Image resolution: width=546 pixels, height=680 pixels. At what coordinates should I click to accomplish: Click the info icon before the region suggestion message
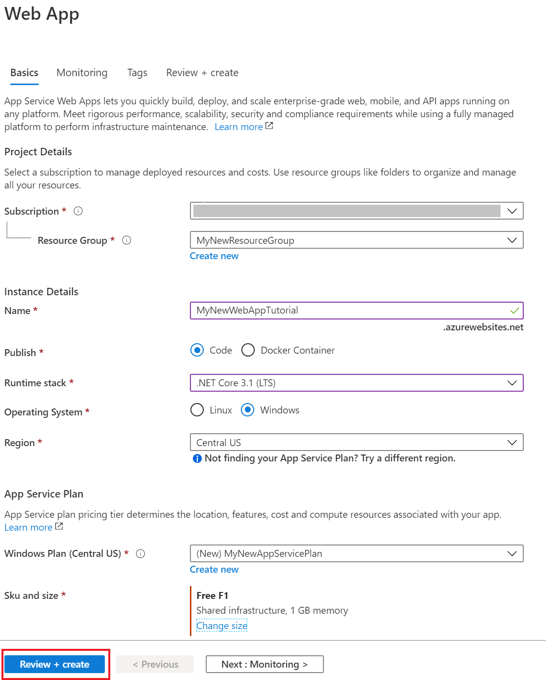(197, 458)
